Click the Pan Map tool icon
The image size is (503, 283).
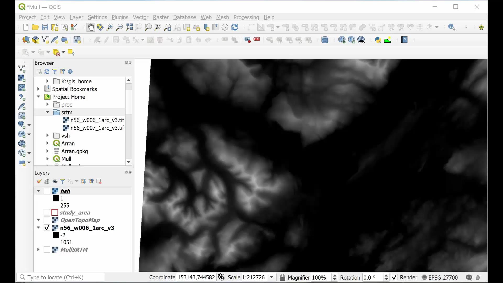[x=90, y=27]
